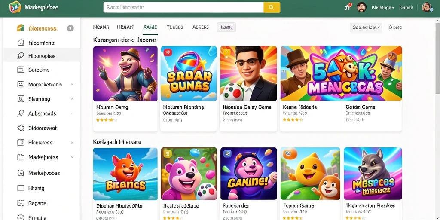440x220 pixels.
Task: Expand the Slennang sidebar submenu arrow
Action: [x=72, y=99]
